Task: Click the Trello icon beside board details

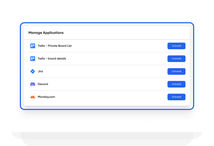Action: (33, 59)
